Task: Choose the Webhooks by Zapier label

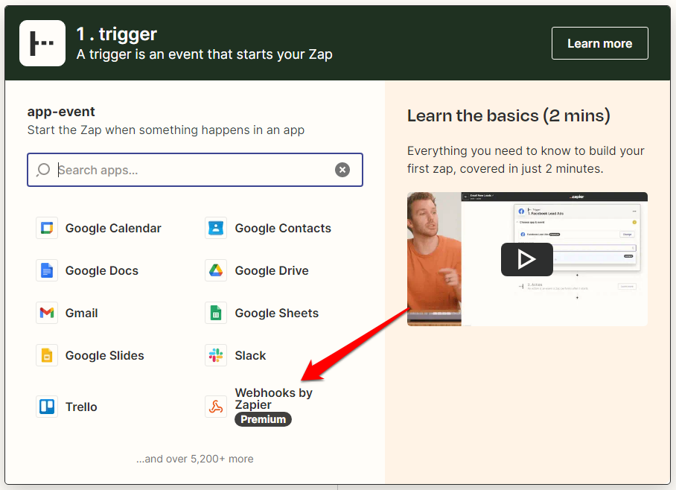Action: pyautogui.click(x=274, y=398)
